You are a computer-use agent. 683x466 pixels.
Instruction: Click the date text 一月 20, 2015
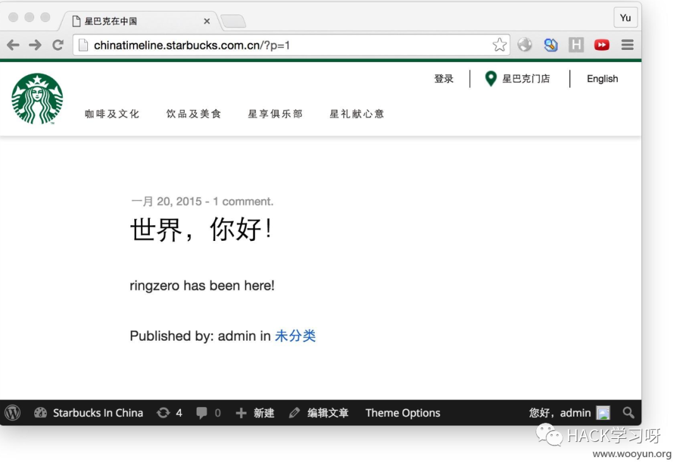click(166, 201)
